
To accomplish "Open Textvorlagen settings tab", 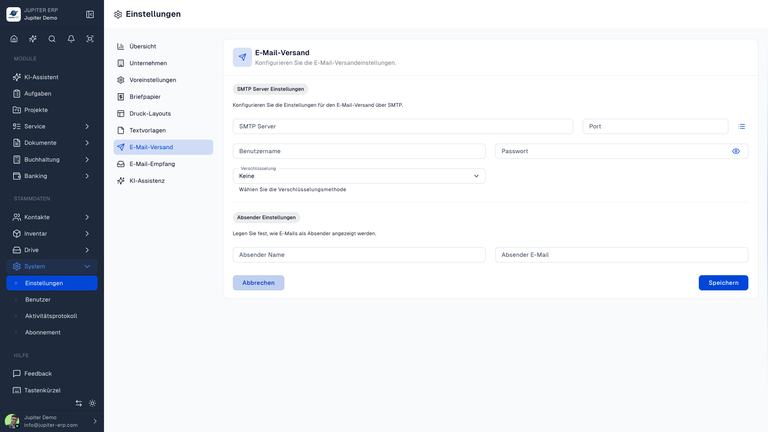I will click(x=163, y=130).
